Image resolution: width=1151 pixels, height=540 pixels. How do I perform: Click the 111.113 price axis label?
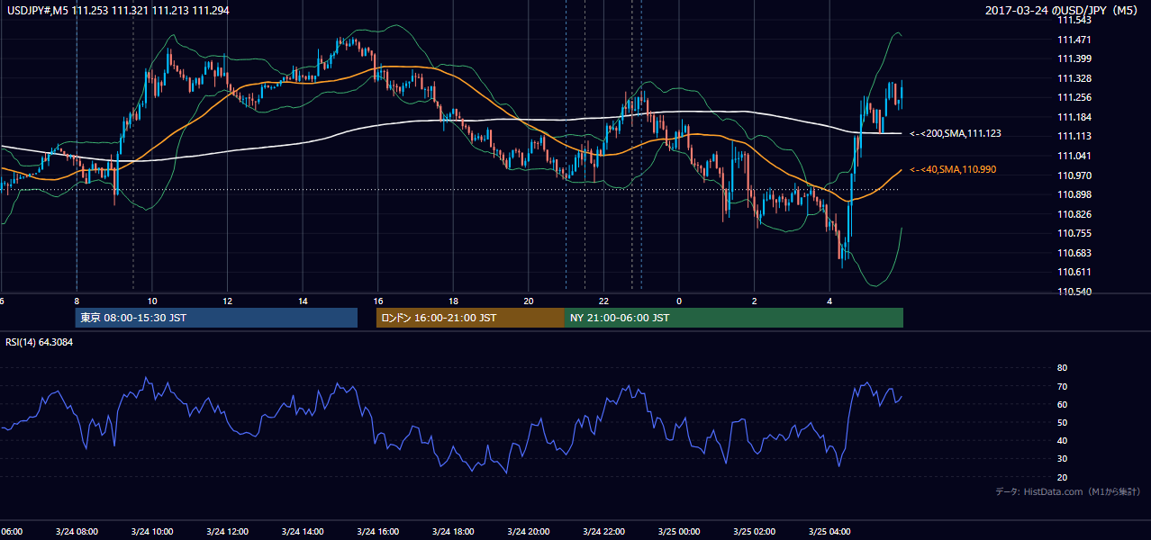(1075, 136)
